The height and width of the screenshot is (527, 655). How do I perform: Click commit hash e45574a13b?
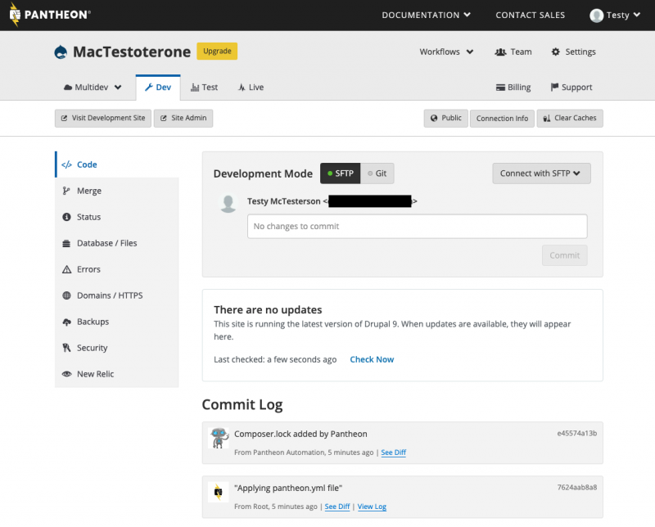coord(577,434)
